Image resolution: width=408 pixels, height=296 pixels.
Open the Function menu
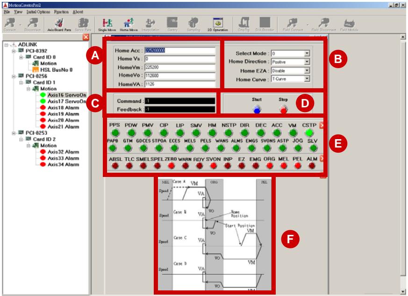coord(61,12)
